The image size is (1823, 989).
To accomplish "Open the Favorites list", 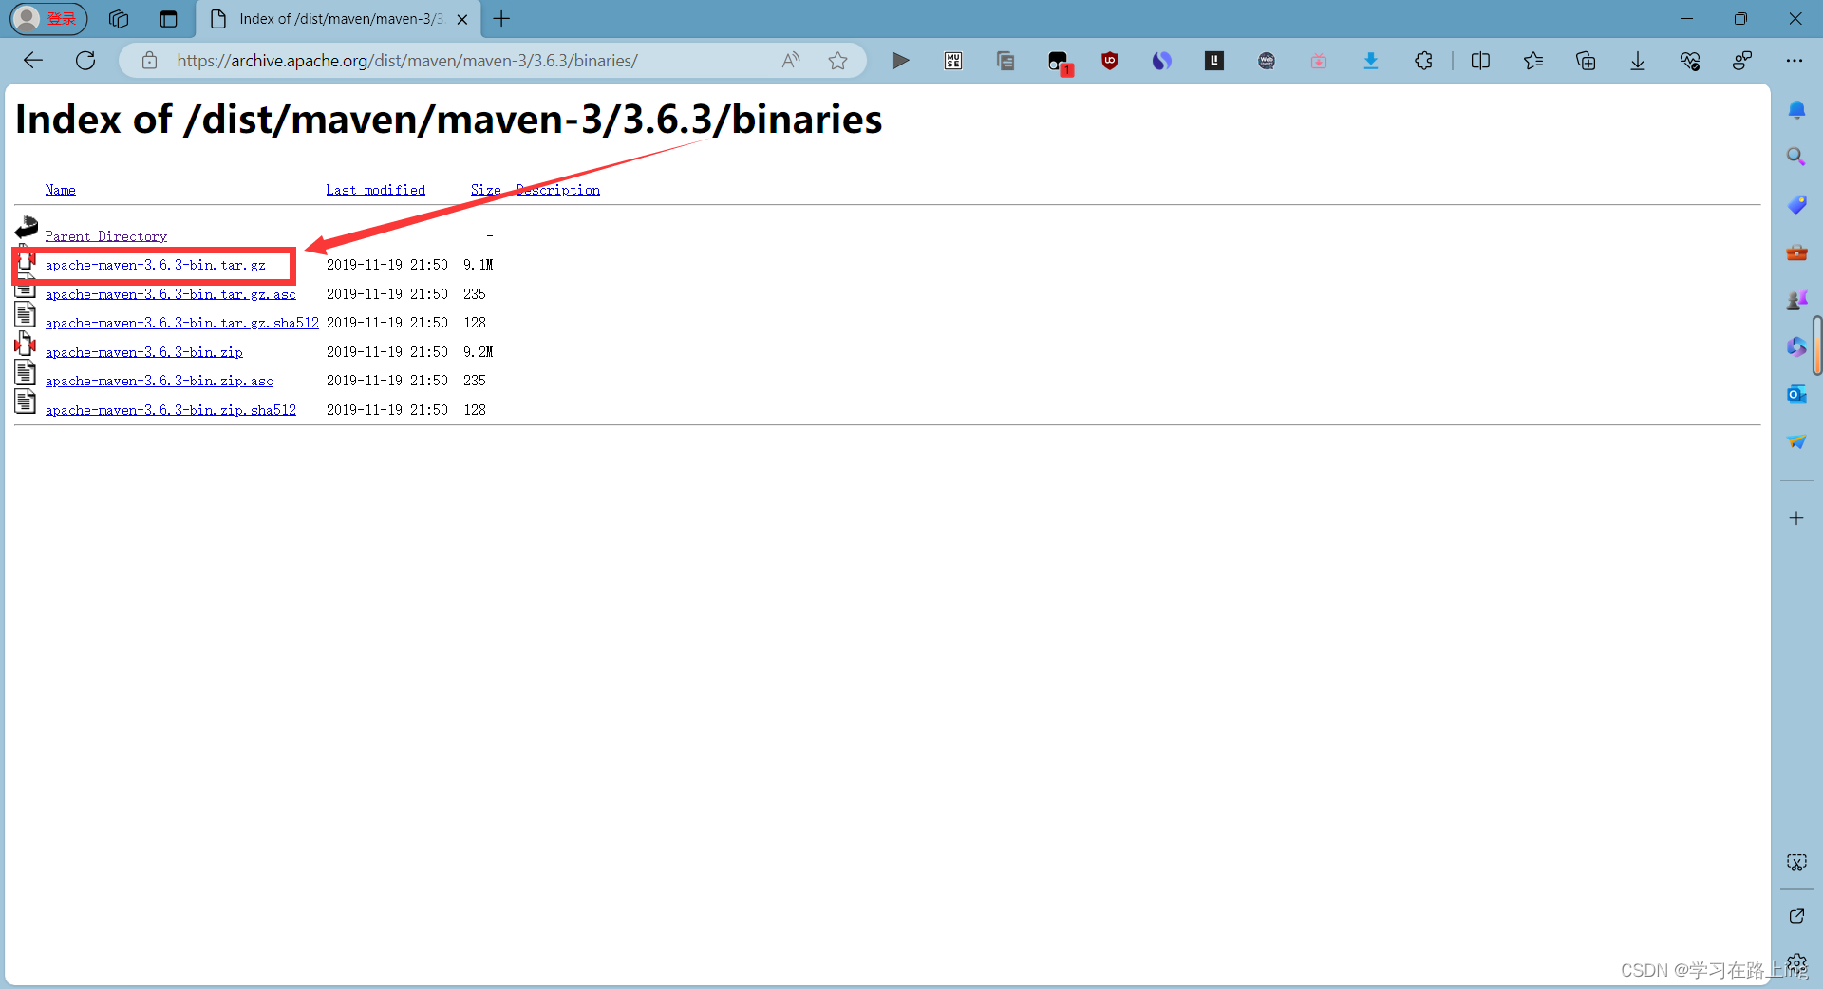I will (x=1532, y=61).
